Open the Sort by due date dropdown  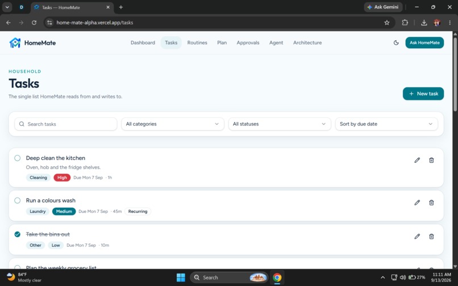[386, 124]
